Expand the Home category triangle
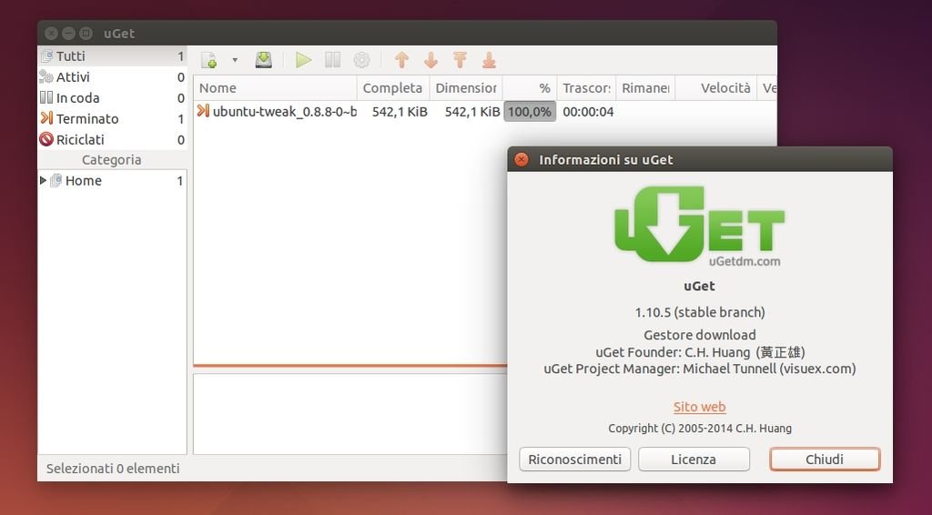The image size is (932, 515). point(43,180)
